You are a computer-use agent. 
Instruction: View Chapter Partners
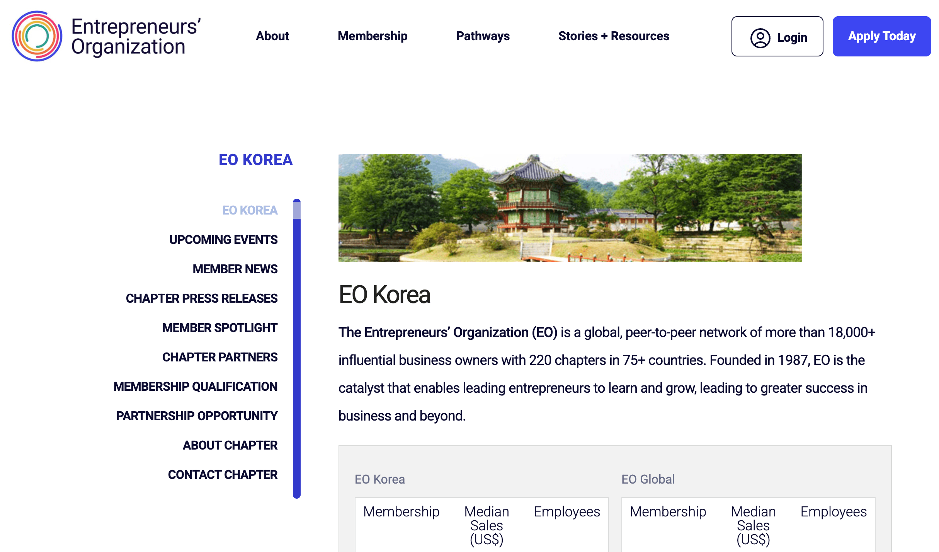pyautogui.click(x=220, y=357)
